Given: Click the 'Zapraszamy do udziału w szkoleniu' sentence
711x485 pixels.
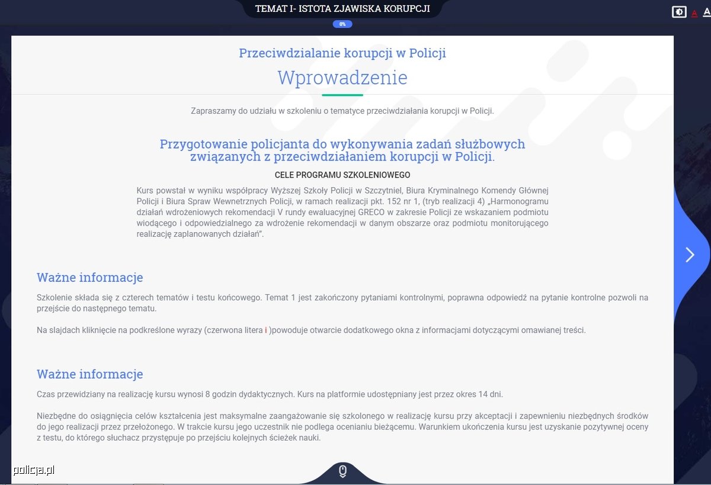Looking at the screenshot, I should point(342,111).
